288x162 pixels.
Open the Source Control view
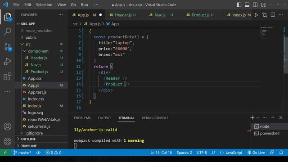pos(7,47)
